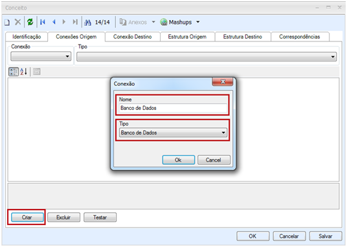
Task: Confirm with Ok in Conexão dialog
Action: 179,160
